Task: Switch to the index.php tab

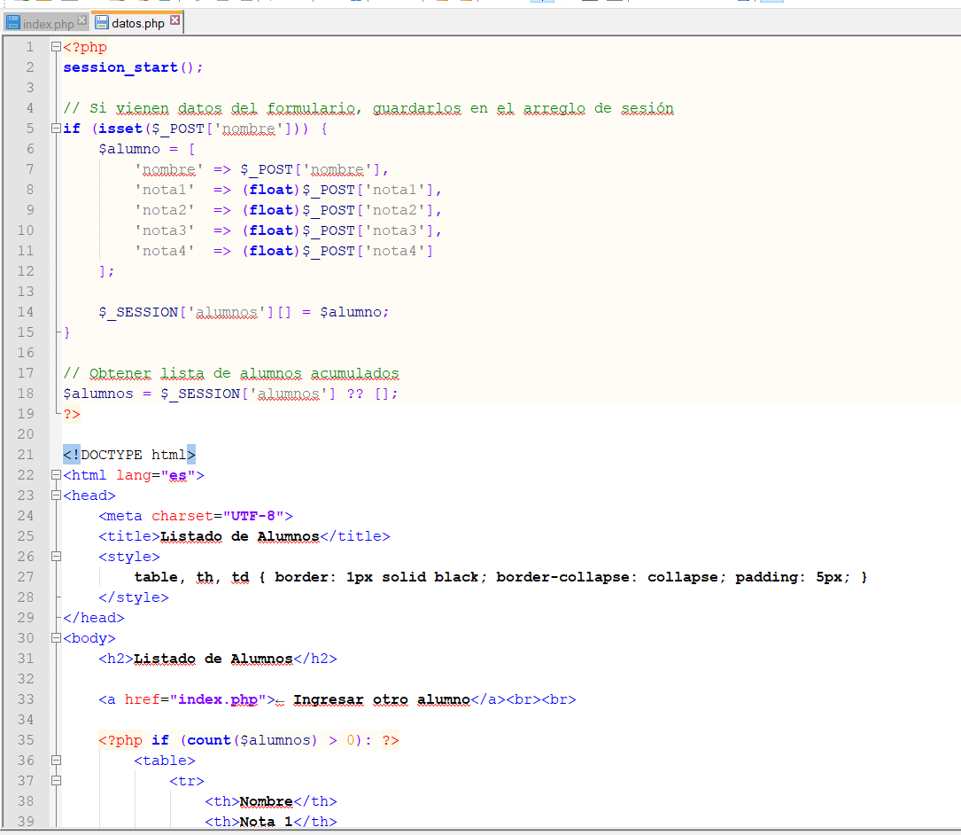Action: (48, 24)
